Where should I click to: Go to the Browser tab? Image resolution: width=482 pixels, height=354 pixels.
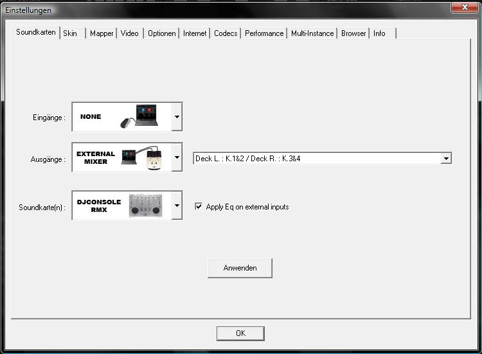tap(353, 33)
